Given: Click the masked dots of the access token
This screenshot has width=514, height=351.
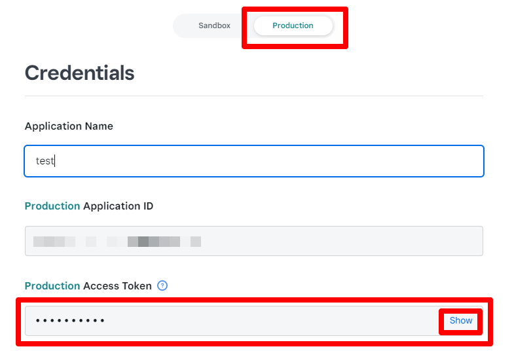Looking at the screenshot, I should click(x=70, y=320).
